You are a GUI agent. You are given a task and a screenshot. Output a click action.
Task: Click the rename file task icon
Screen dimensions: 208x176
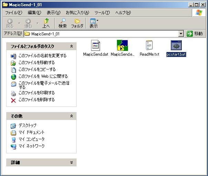tap(13, 56)
